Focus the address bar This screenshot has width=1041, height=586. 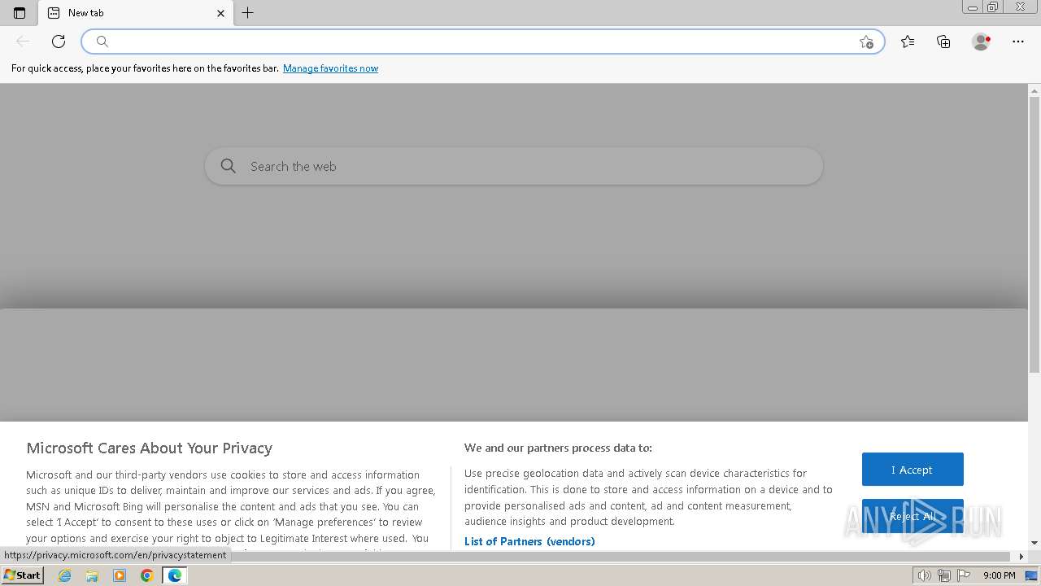point(482,42)
